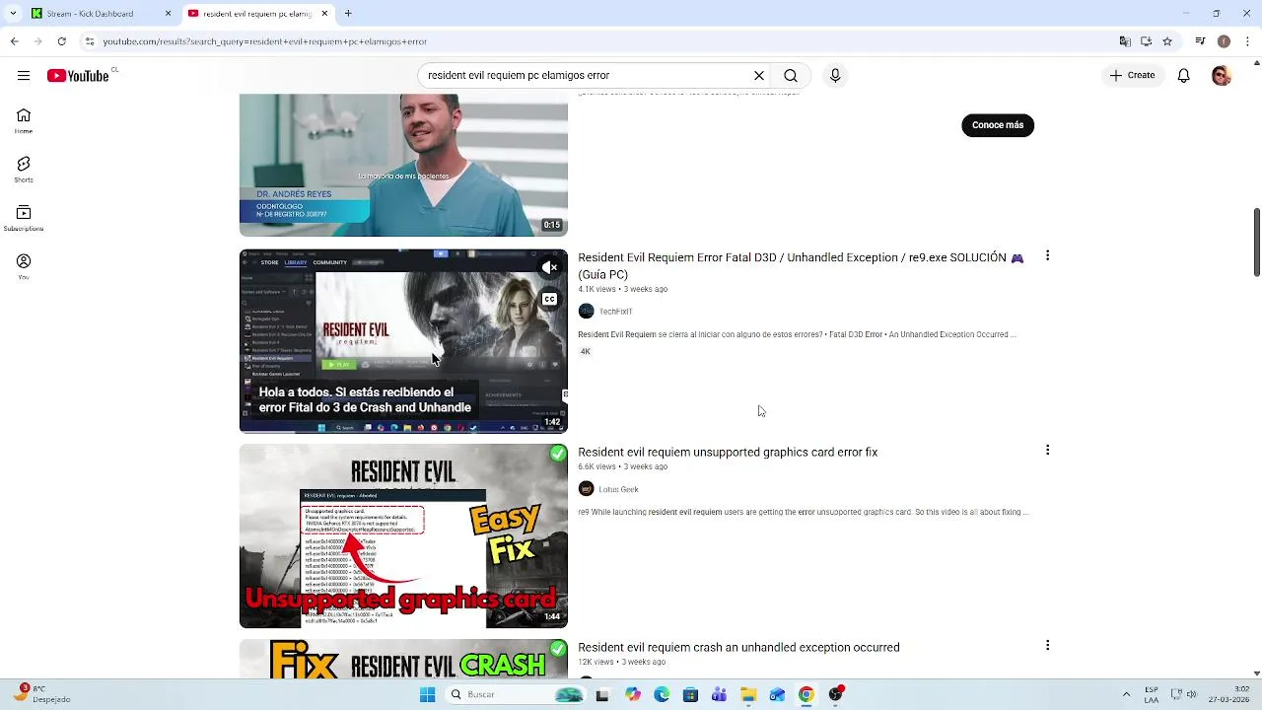Open Subscriptions in the YouTube sidebar
The image size is (1262, 710).
(x=24, y=218)
